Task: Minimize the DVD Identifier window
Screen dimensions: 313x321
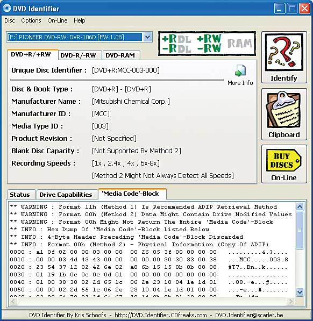Action: pyautogui.click(x=280, y=9)
